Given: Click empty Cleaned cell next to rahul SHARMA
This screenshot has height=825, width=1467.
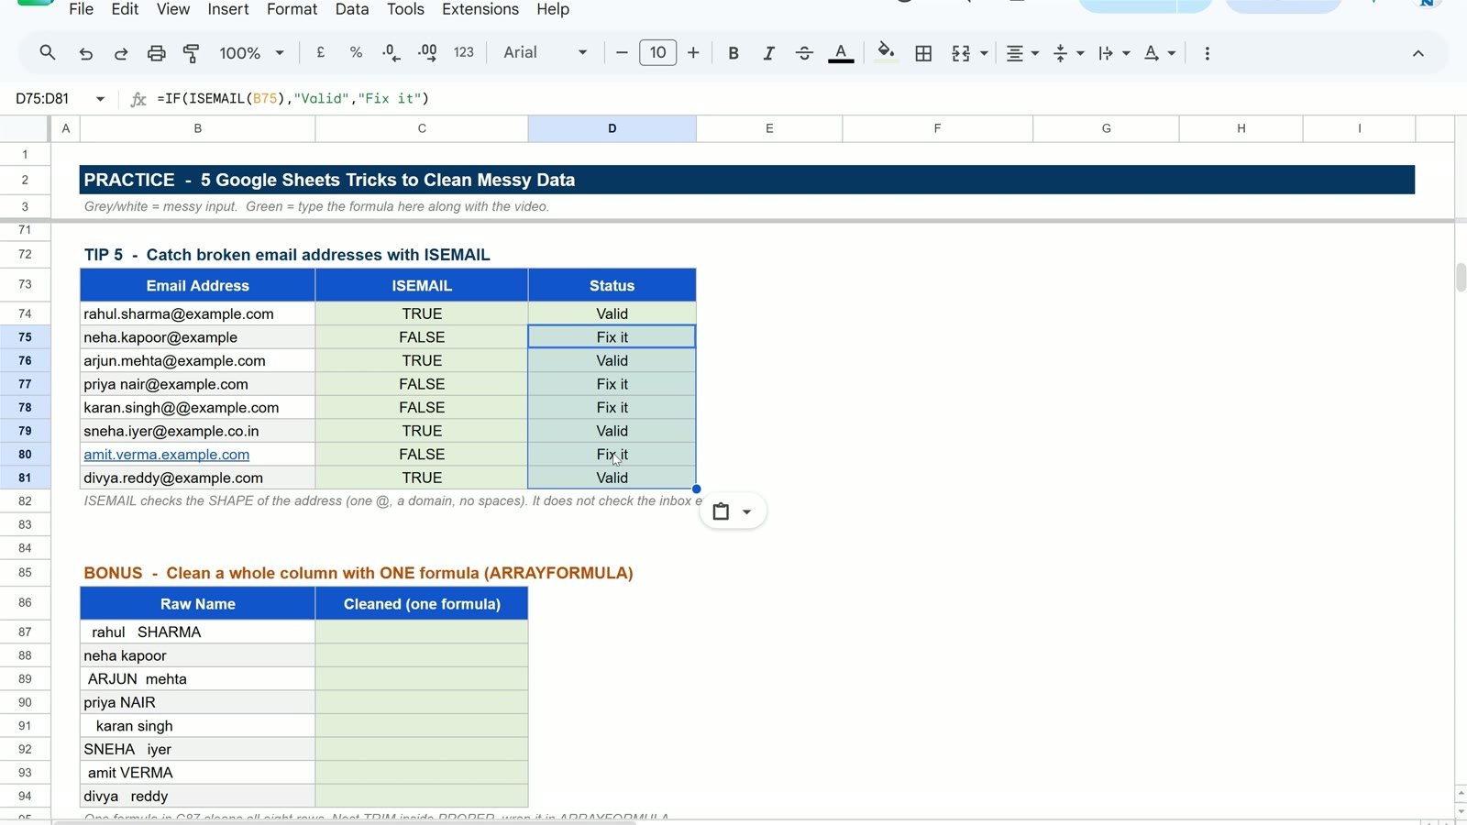Looking at the screenshot, I should point(422,632).
